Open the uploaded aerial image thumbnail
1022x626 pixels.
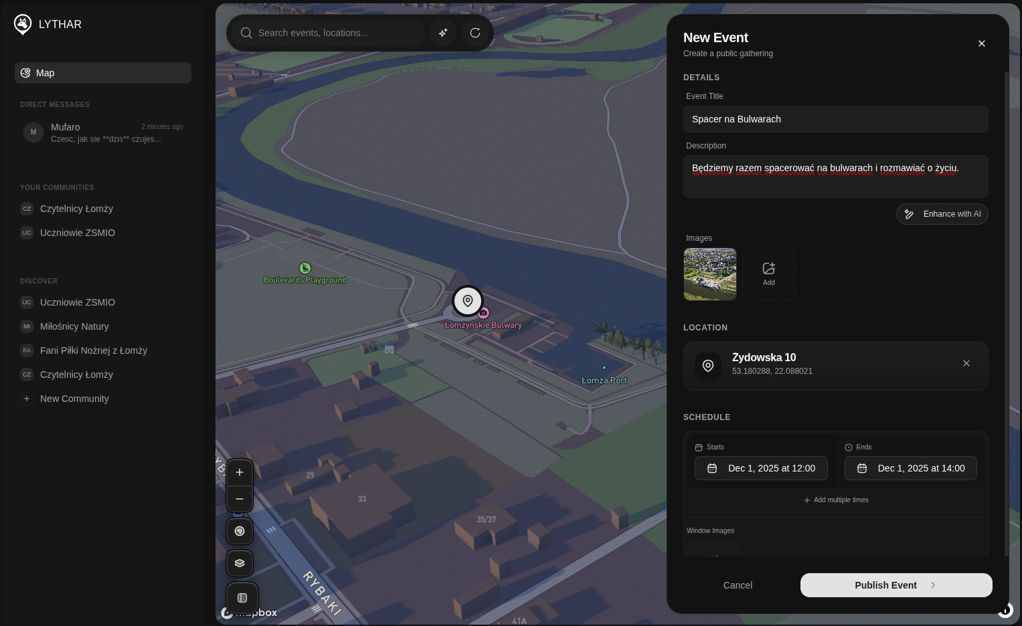click(x=710, y=274)
